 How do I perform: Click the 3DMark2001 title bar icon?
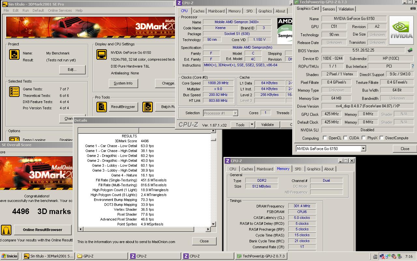[4, 4]
